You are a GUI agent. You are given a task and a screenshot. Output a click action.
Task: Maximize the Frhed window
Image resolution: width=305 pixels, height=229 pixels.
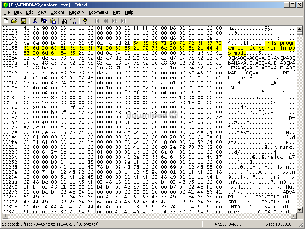click(x=292, y=5)
